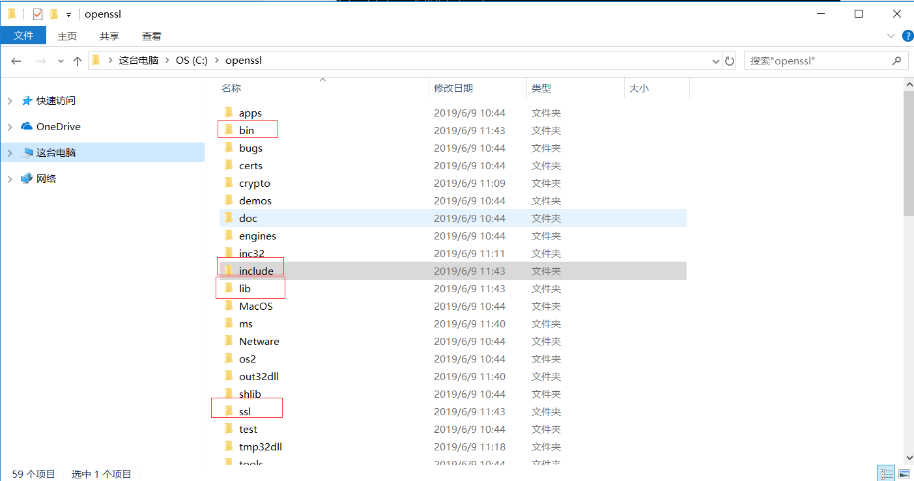Image resolution: width=914 pixels, height=481 pixels.
Task: Select the crypto folder icon
Action: point(229,183)
